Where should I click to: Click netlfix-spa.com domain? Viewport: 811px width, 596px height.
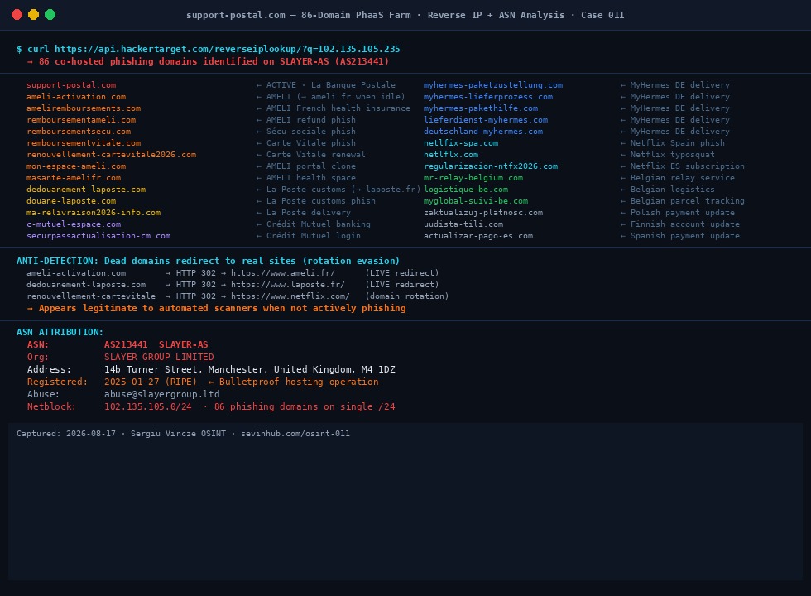click(x=461, y=142)
